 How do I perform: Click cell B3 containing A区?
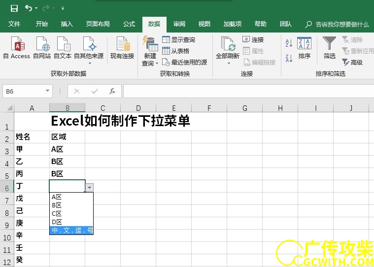[x=68, y=149]
